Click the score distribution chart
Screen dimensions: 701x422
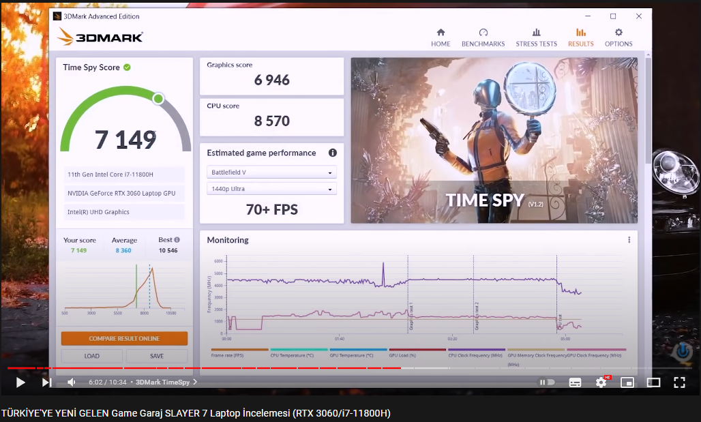click(124, 288)
